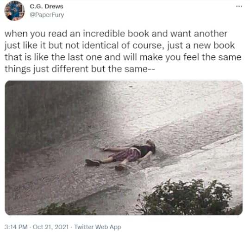Visit the @PaperFury handle profile
This screenshot has height=232, width=250.
(x=47, y=15)
